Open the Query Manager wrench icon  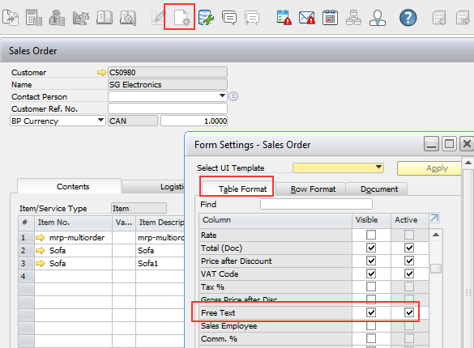(206, 18)
